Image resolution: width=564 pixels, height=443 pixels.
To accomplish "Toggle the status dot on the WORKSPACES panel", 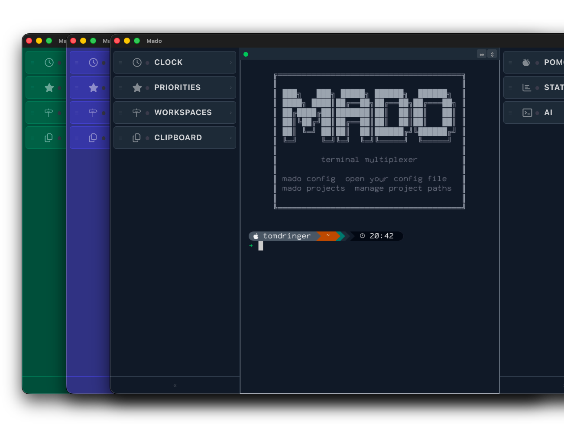I will (147, 113).
